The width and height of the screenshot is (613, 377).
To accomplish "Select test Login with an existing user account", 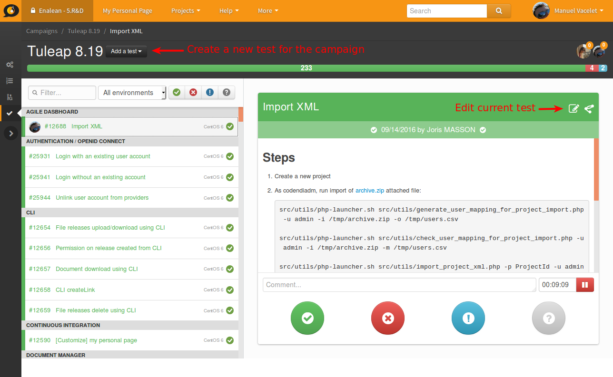I will point(130,156).
